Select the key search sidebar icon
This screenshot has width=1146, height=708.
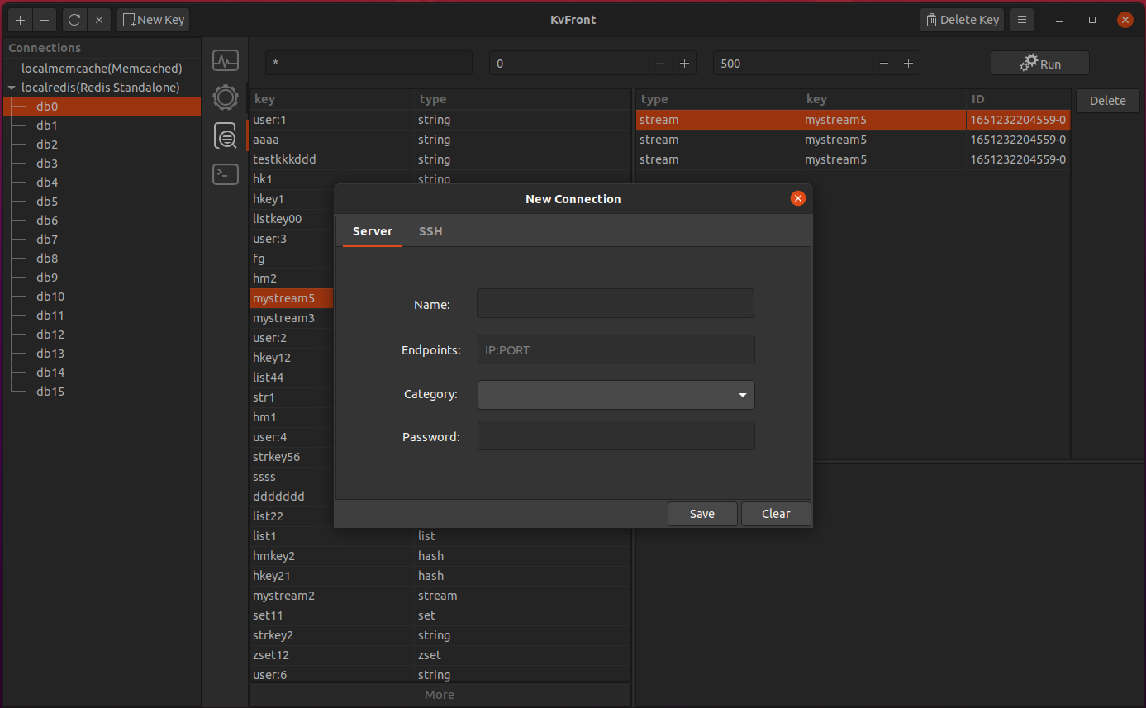(x=226, y=135)
